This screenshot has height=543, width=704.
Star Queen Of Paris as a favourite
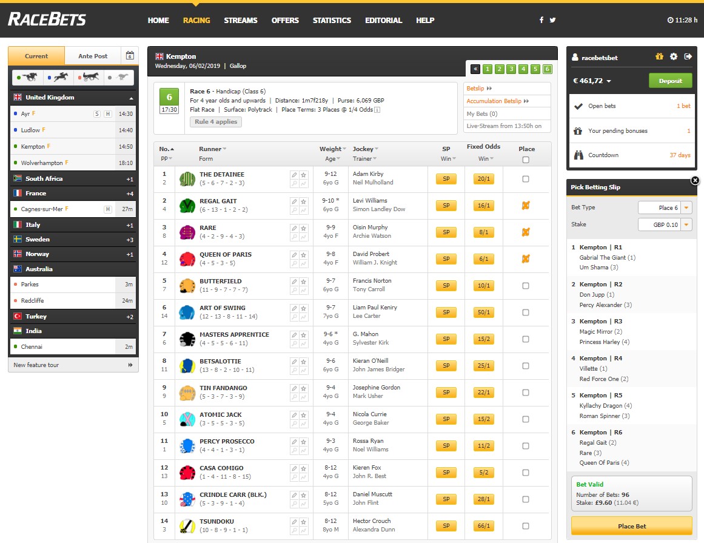[x=304, y=255]
